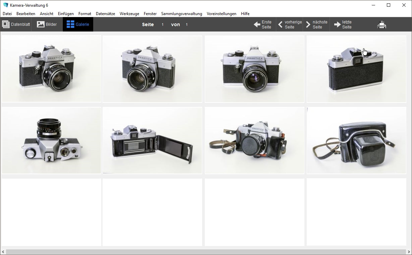This screenshot has height=255, width=412.
Task: Select the camera rear view thumbnail
Action: click(x=356, y=69)
